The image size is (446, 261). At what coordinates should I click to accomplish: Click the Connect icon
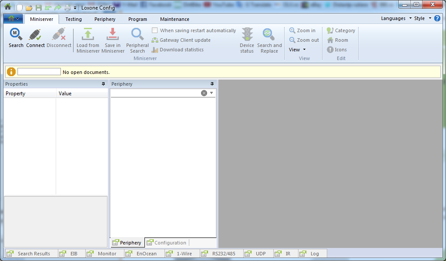pos(35,37)
